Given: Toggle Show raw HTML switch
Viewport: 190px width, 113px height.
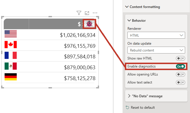Looking at the screenshot, I should (181, 58).
